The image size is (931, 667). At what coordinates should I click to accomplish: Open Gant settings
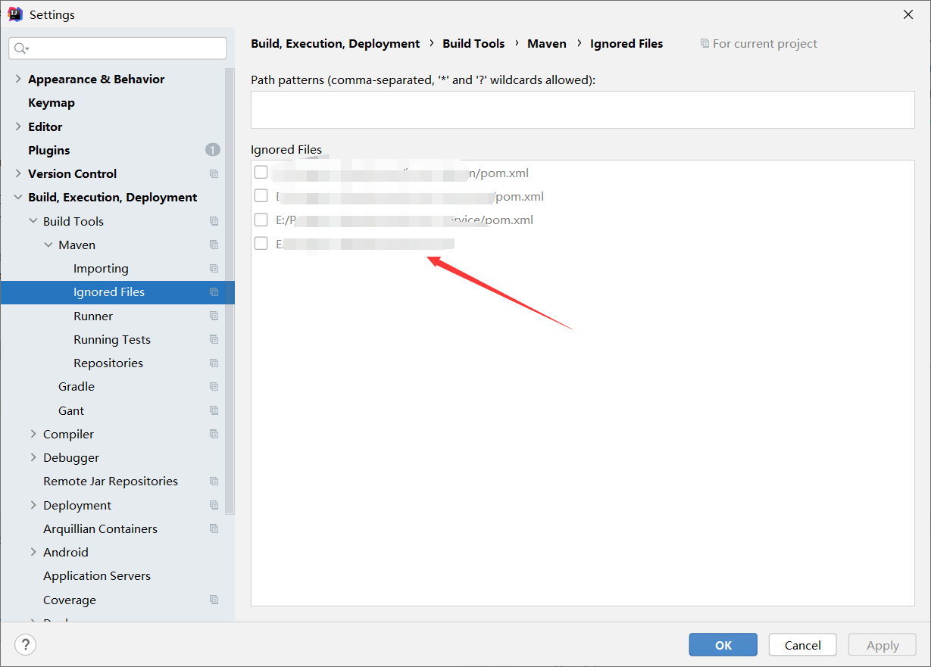(x=71, y=410)
